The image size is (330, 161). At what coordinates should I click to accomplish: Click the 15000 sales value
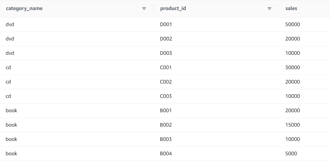293,125
